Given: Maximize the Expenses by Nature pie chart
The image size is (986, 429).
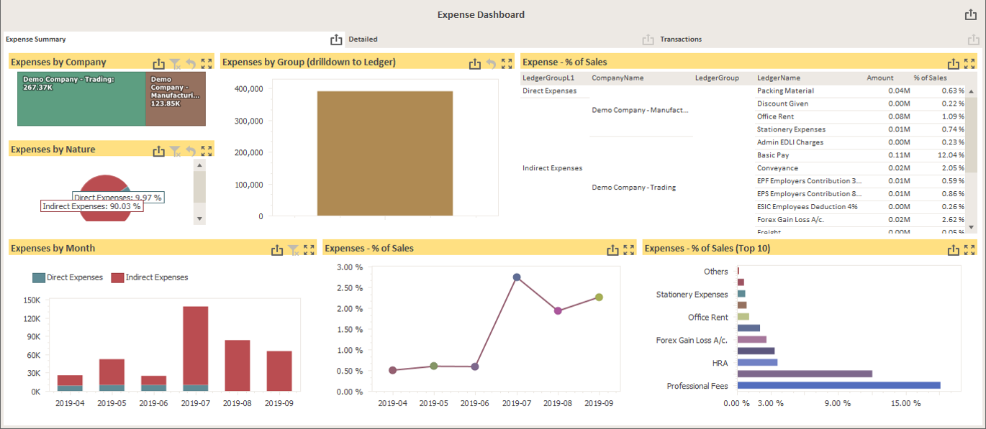Looking at the screenshot, I should (207, 149).
